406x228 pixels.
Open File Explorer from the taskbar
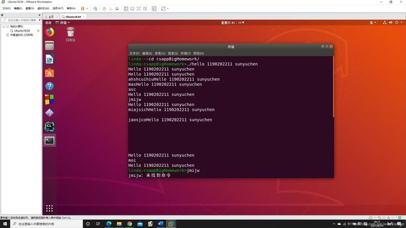[x=119, y=224]
